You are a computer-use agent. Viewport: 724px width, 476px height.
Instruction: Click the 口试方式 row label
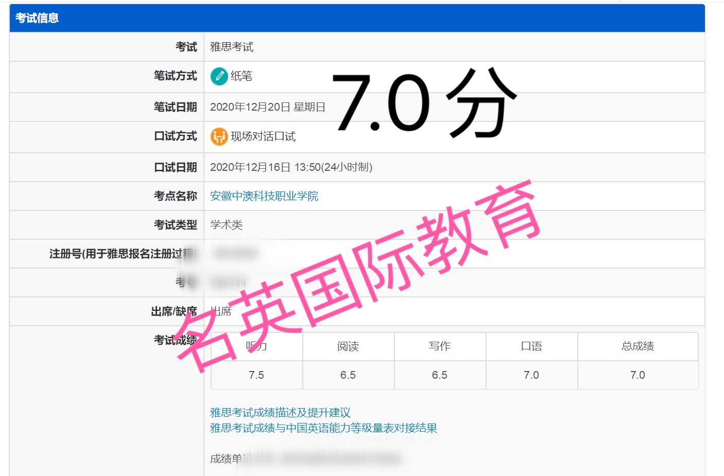176,136
